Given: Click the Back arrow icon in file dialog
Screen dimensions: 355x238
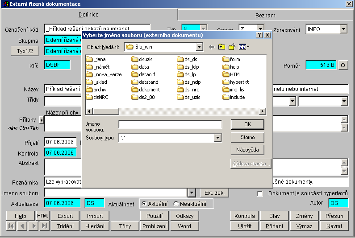Looking at the screenshot, I should pos(212,47).
